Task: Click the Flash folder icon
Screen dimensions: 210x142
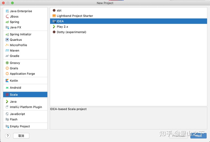Action: (x=7, y=119)
